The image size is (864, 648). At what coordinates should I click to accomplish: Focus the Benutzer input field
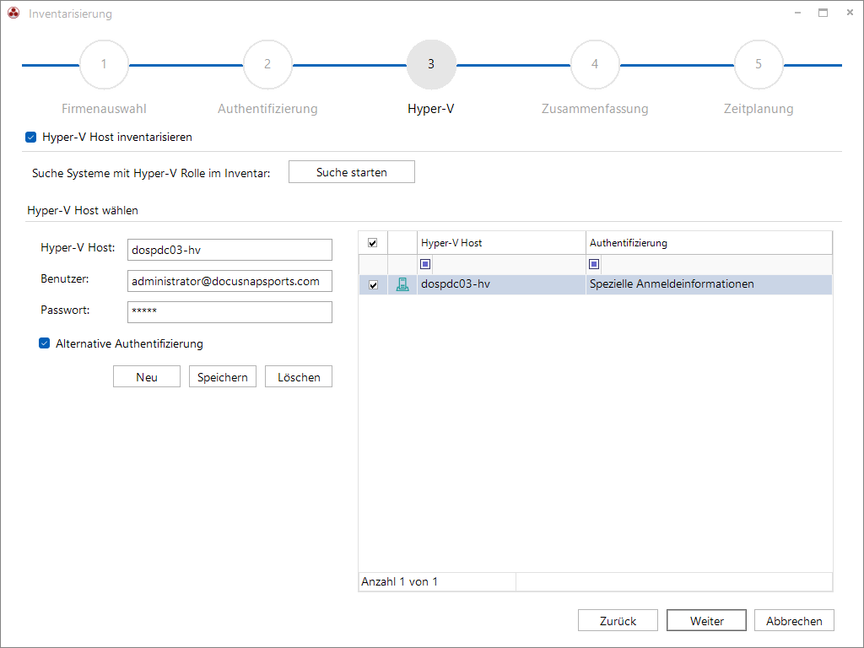point(229,281)
